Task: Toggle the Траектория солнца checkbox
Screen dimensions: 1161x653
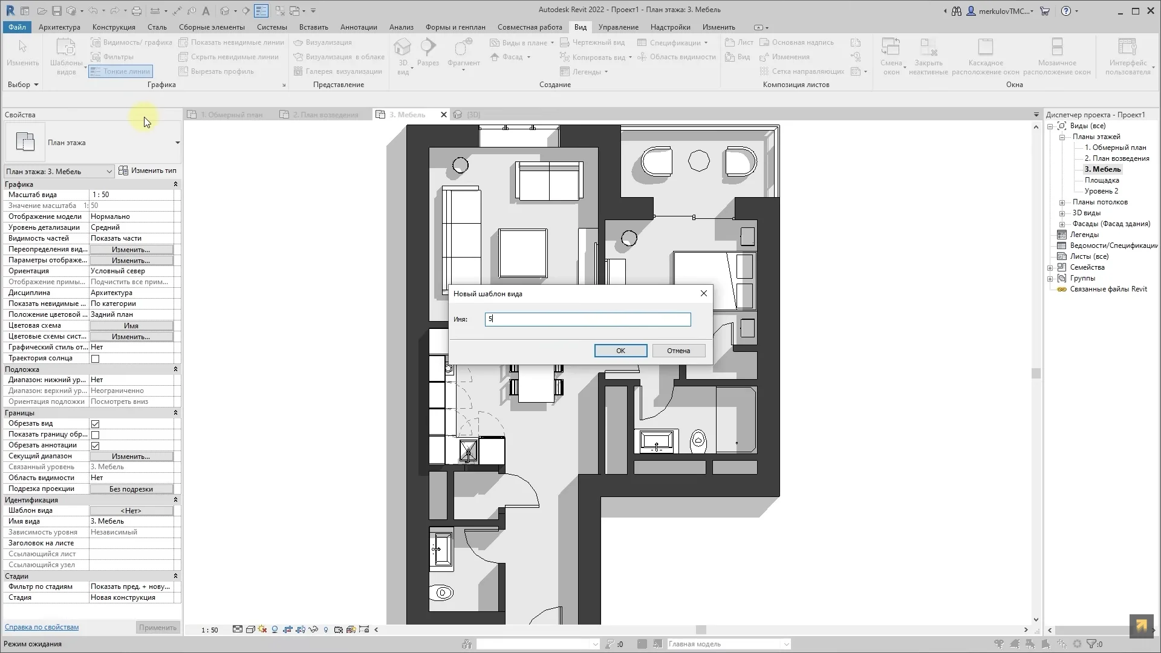Action: 95,359
